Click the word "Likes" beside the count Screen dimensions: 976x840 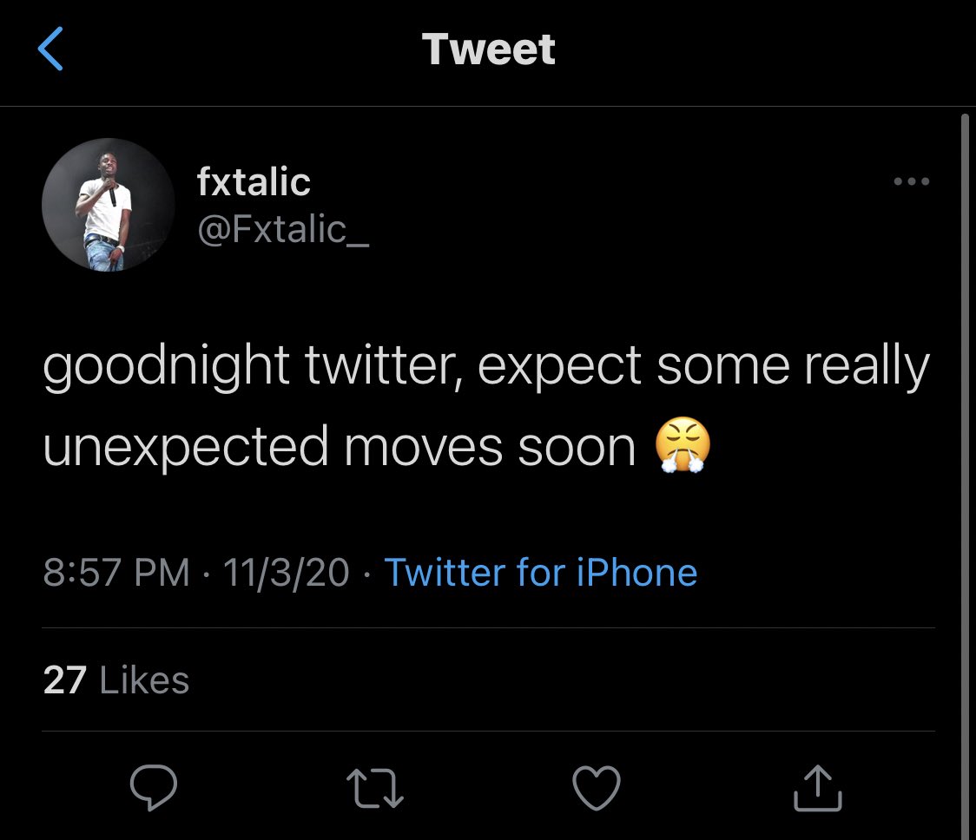pos(144,680)
